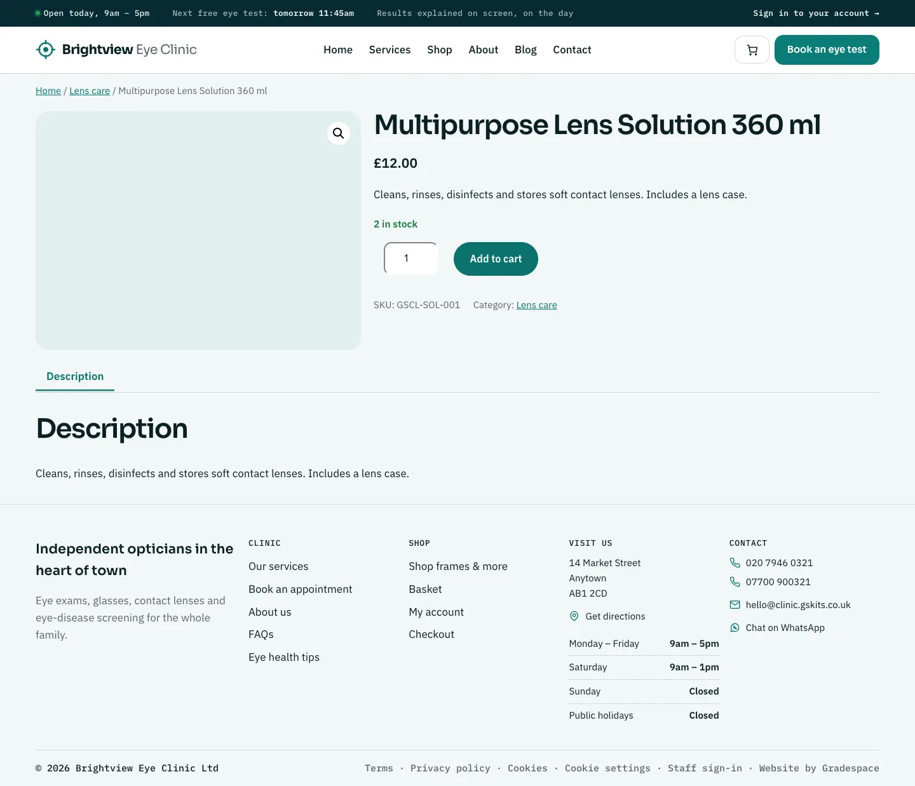Click the Get directions link
The height and width of the screenshot is (786, 915).
tap(615, 616)
